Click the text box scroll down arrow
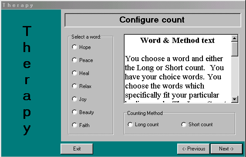246x157 pixels. (x=235, y=99)
